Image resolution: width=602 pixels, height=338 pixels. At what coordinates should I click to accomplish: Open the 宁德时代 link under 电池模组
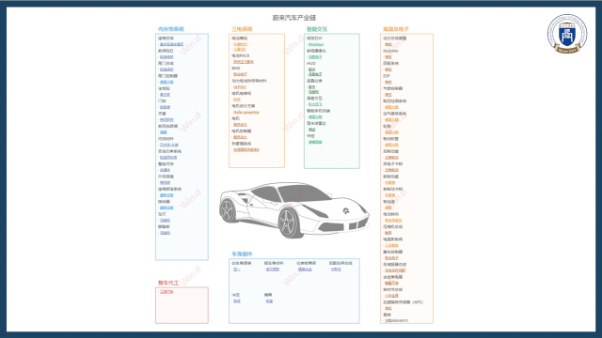(x=241, y=44)
